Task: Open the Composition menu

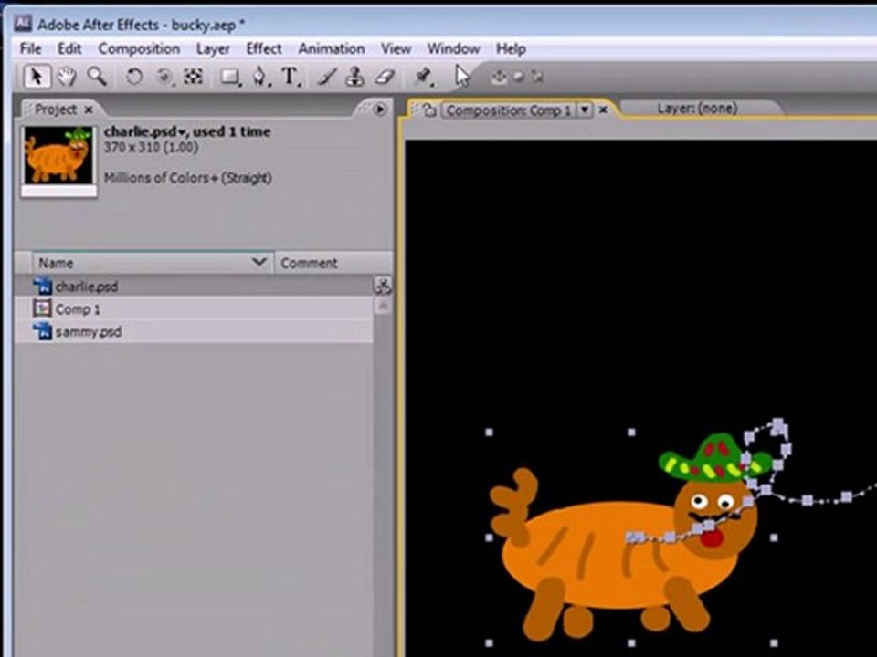Action: 139,48
